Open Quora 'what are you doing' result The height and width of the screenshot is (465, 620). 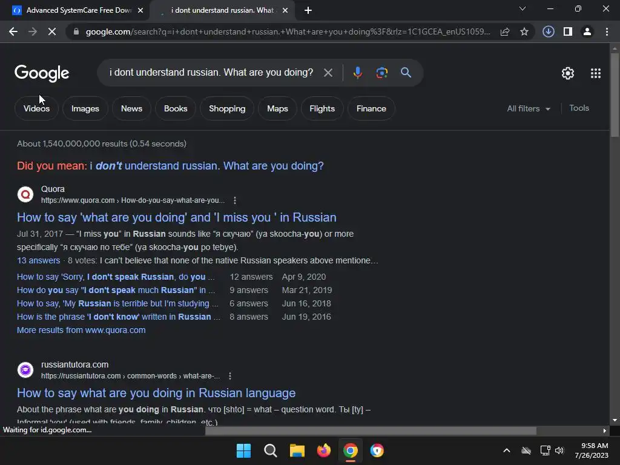click(177, 217)
